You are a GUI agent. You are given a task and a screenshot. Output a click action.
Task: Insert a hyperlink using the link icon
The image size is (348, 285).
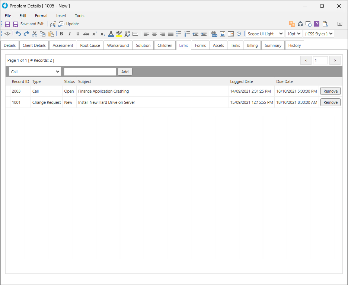[x=214, y=34]
